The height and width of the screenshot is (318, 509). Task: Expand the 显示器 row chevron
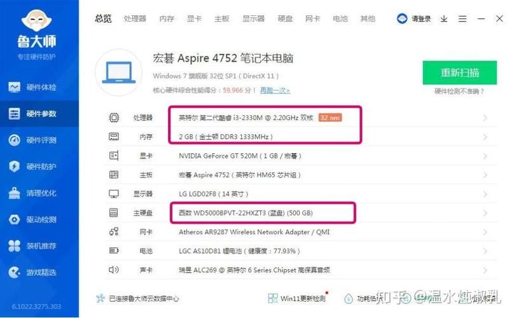485,194
